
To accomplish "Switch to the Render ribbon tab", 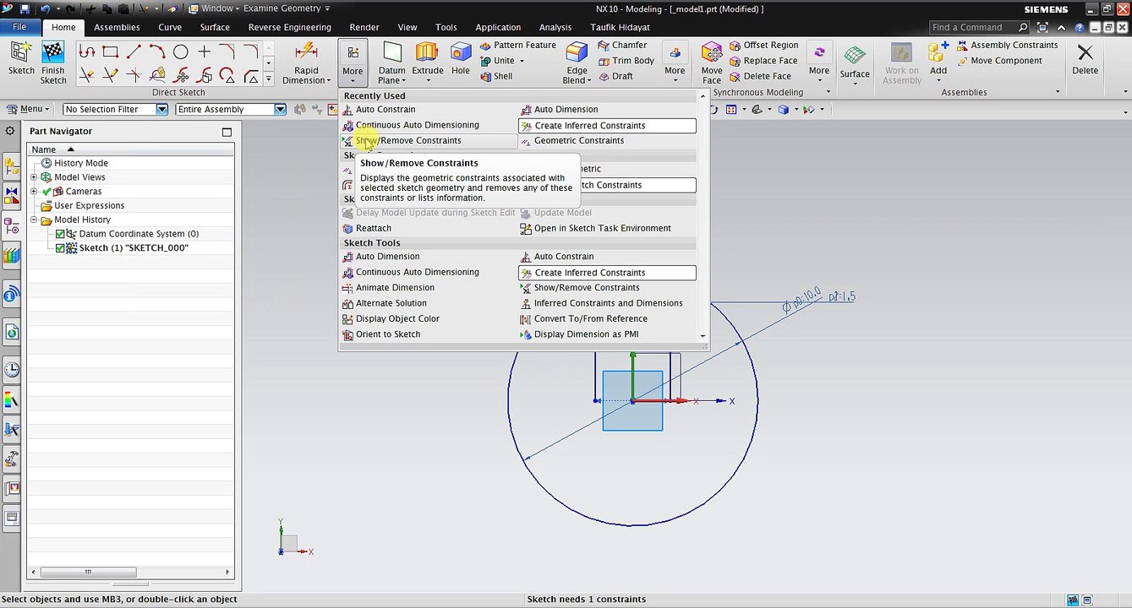I will coord(364,27).
